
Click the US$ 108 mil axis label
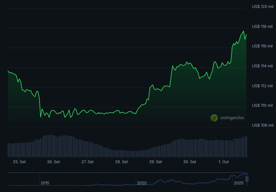coord(262,125)
